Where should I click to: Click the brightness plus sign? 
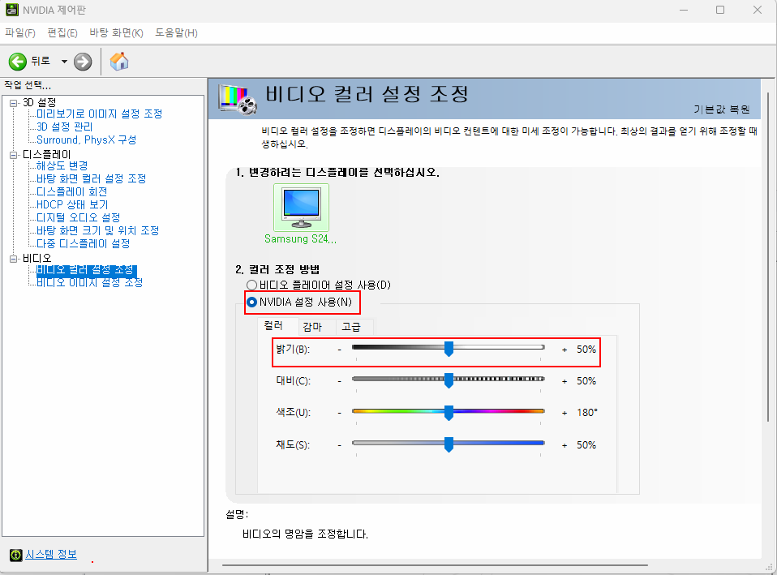pyautogui.click(x=565, y=350)
